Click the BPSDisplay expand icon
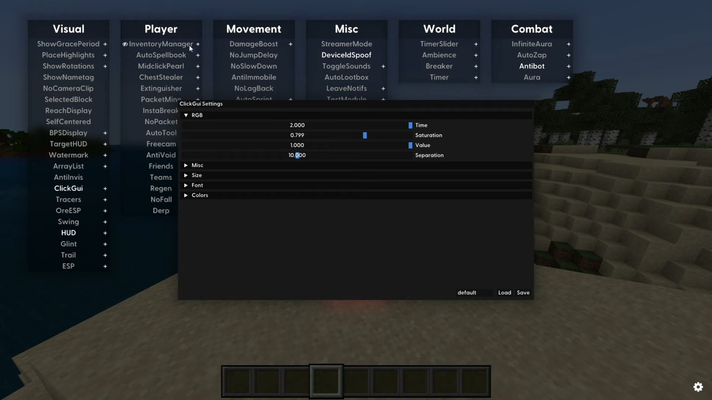712x400 pixels. click(x=105, y=132)
